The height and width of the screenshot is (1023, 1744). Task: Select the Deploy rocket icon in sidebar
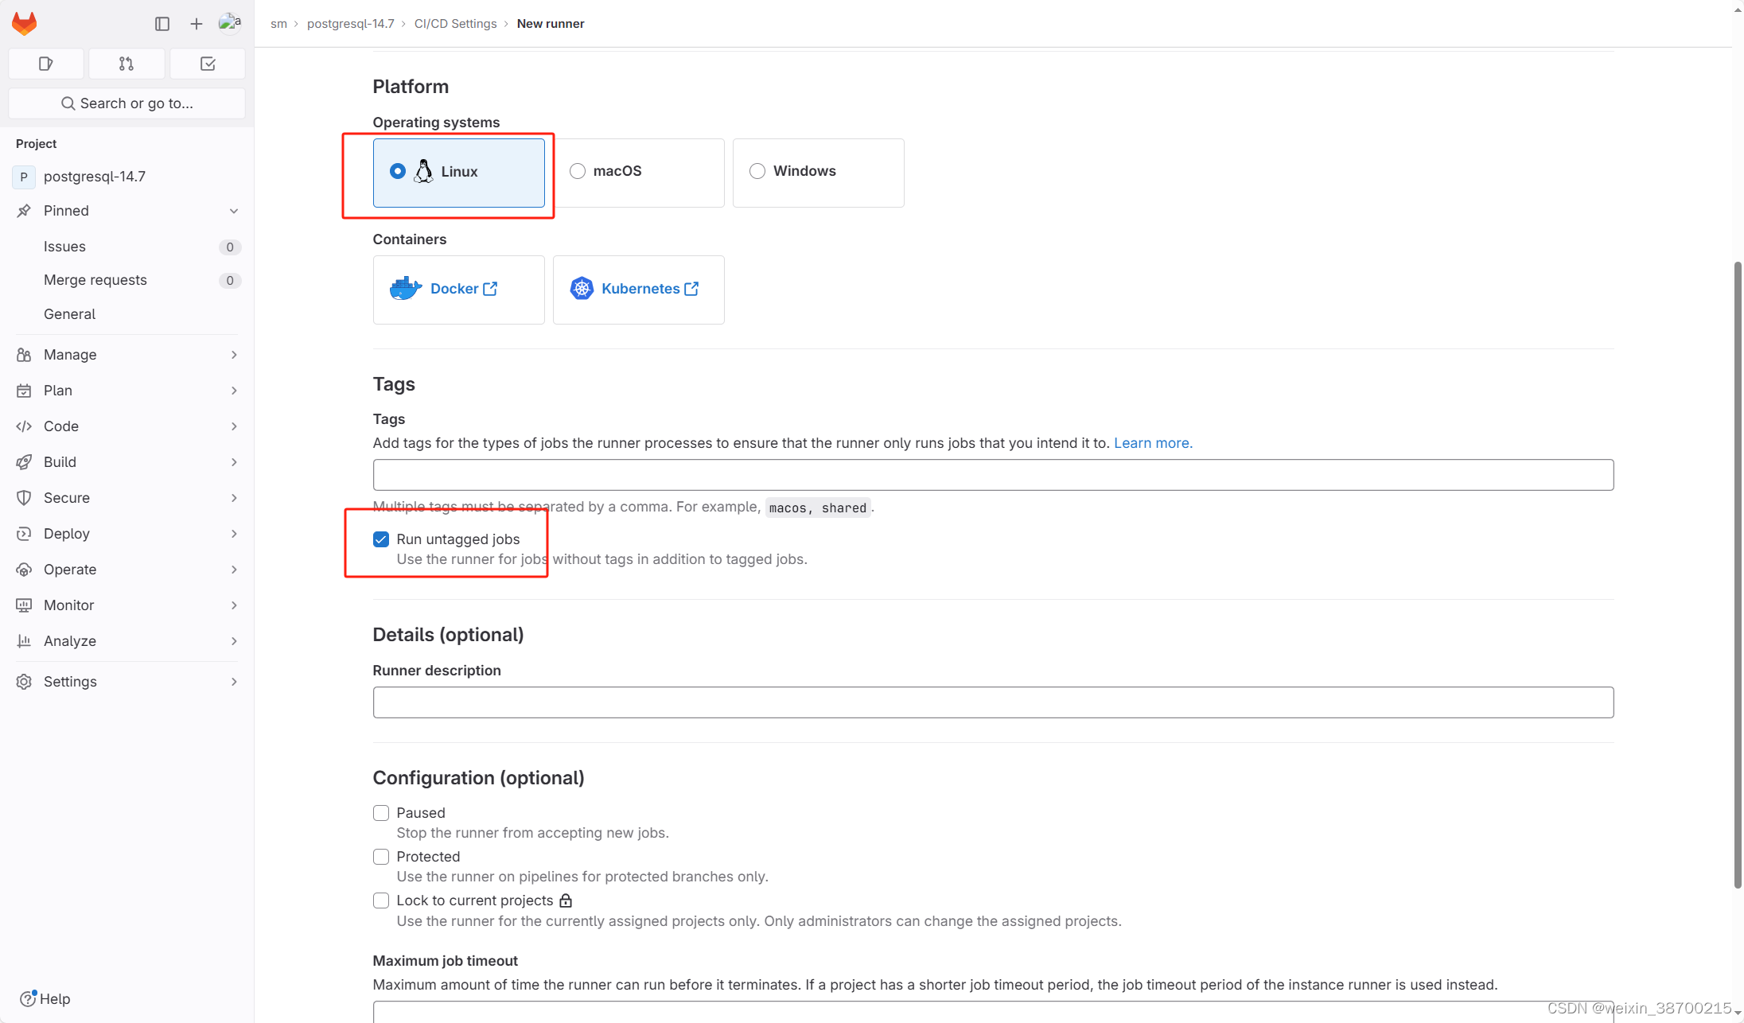(24, 534)
